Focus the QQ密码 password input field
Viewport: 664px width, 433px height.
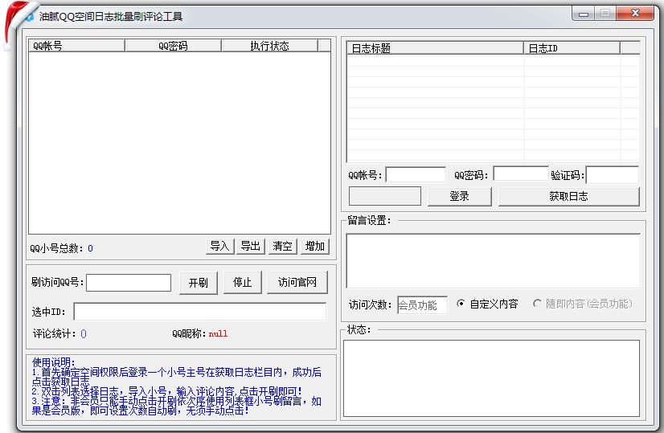(x=520, y=174)
